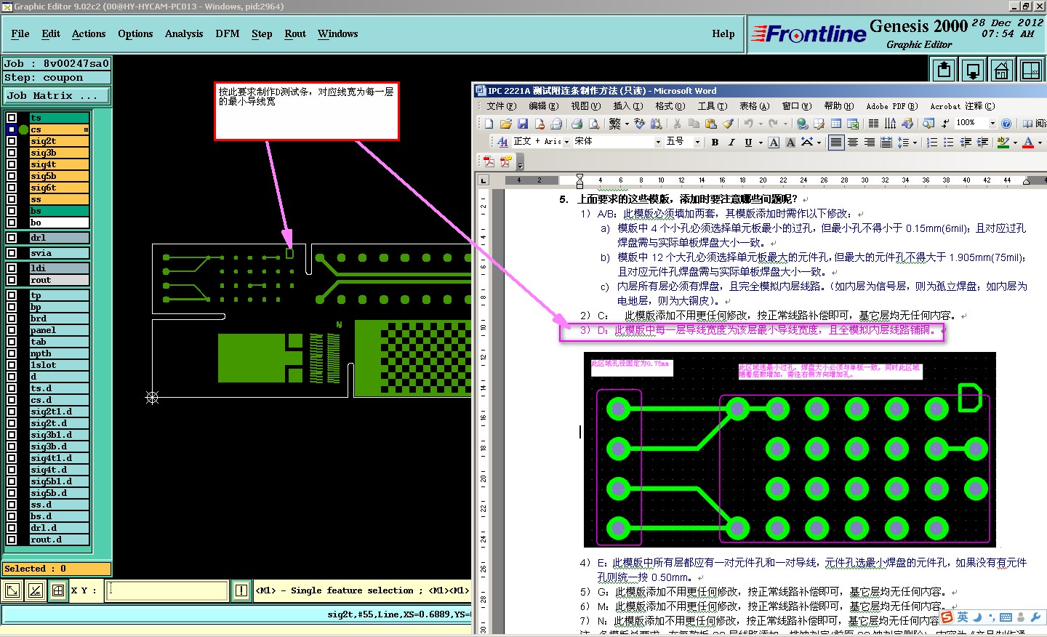Viewport: 1047px width, 637px height.
Task: Open Word's font name dropdown 宋体
Action: coord(658,142)
